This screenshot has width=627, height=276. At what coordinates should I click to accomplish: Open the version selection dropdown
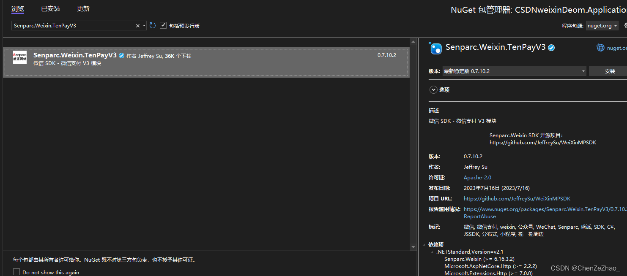[514, 71]
